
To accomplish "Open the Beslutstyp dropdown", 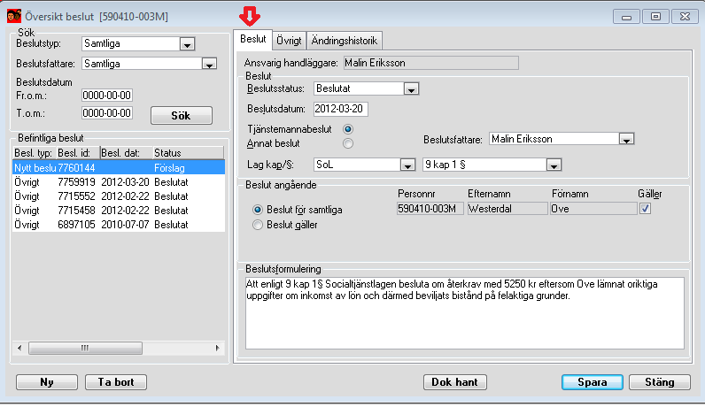I will (x=187, y=44).
